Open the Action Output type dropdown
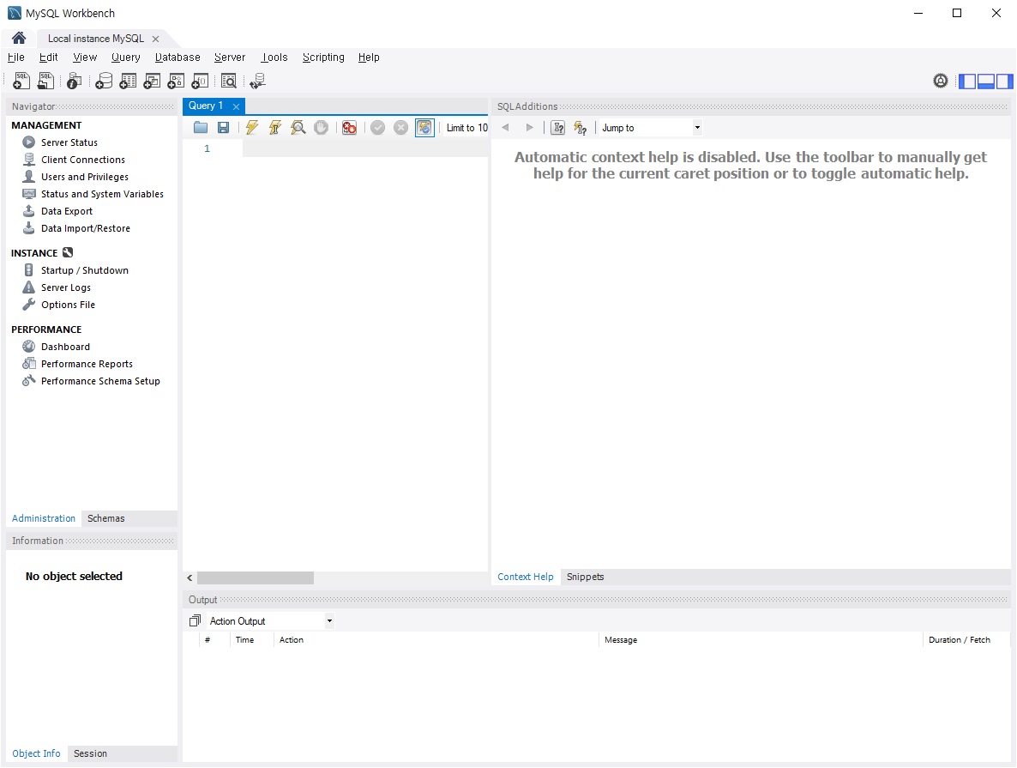The height and width of the screenshot is (768, 1017). point(271,621)
